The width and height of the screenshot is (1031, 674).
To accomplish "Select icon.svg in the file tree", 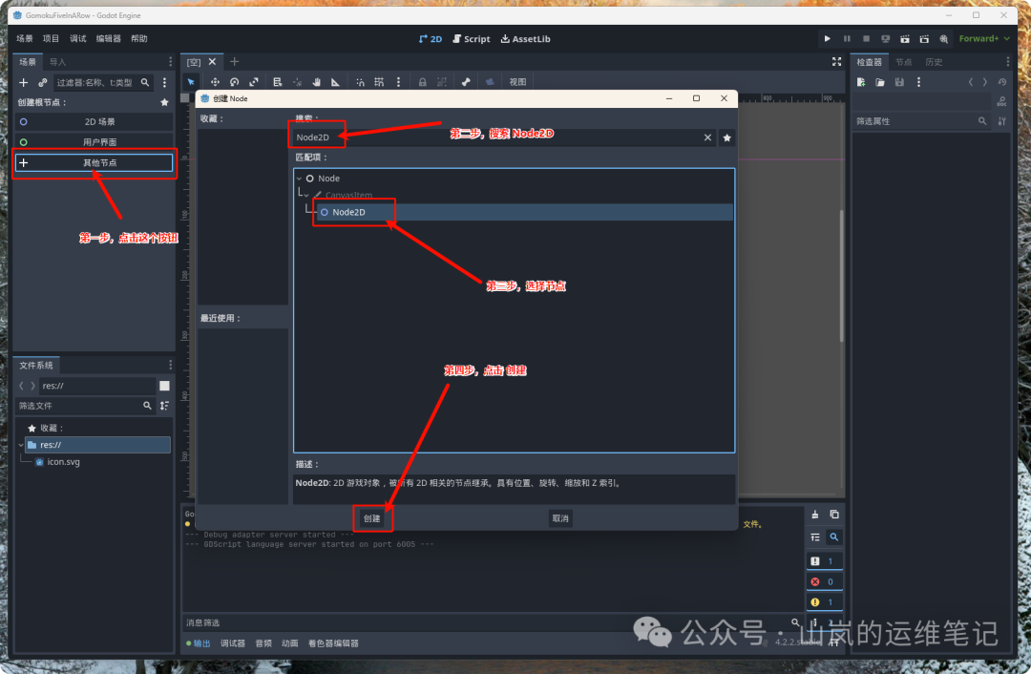I will [x=63, y=462].
